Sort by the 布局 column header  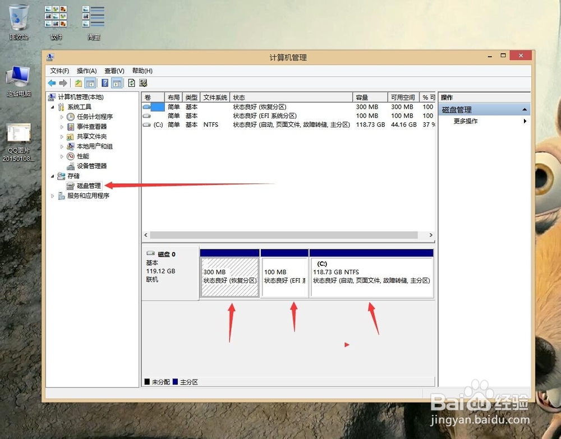(x=173, y=97)
